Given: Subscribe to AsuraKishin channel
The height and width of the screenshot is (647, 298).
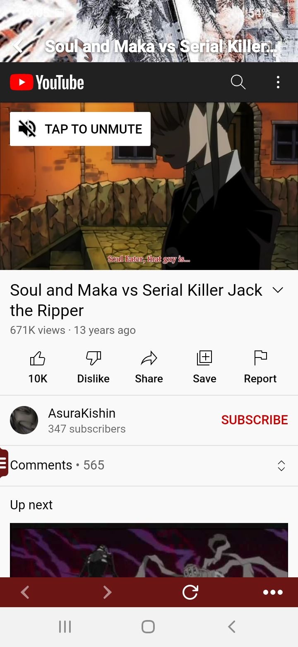Looking at the screenshot, I should click(255, 420).
